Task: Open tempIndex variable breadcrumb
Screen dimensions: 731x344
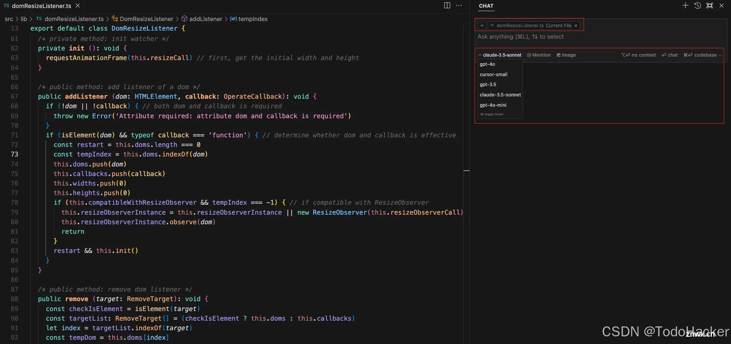Action: tap(253, 19)
